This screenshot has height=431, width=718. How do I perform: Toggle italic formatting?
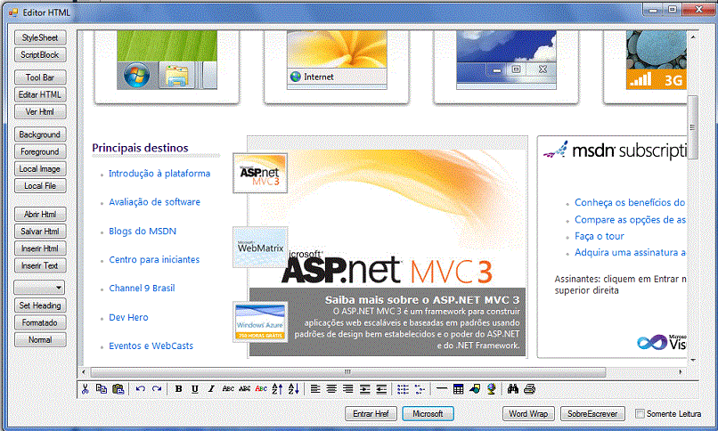point(211,389)
